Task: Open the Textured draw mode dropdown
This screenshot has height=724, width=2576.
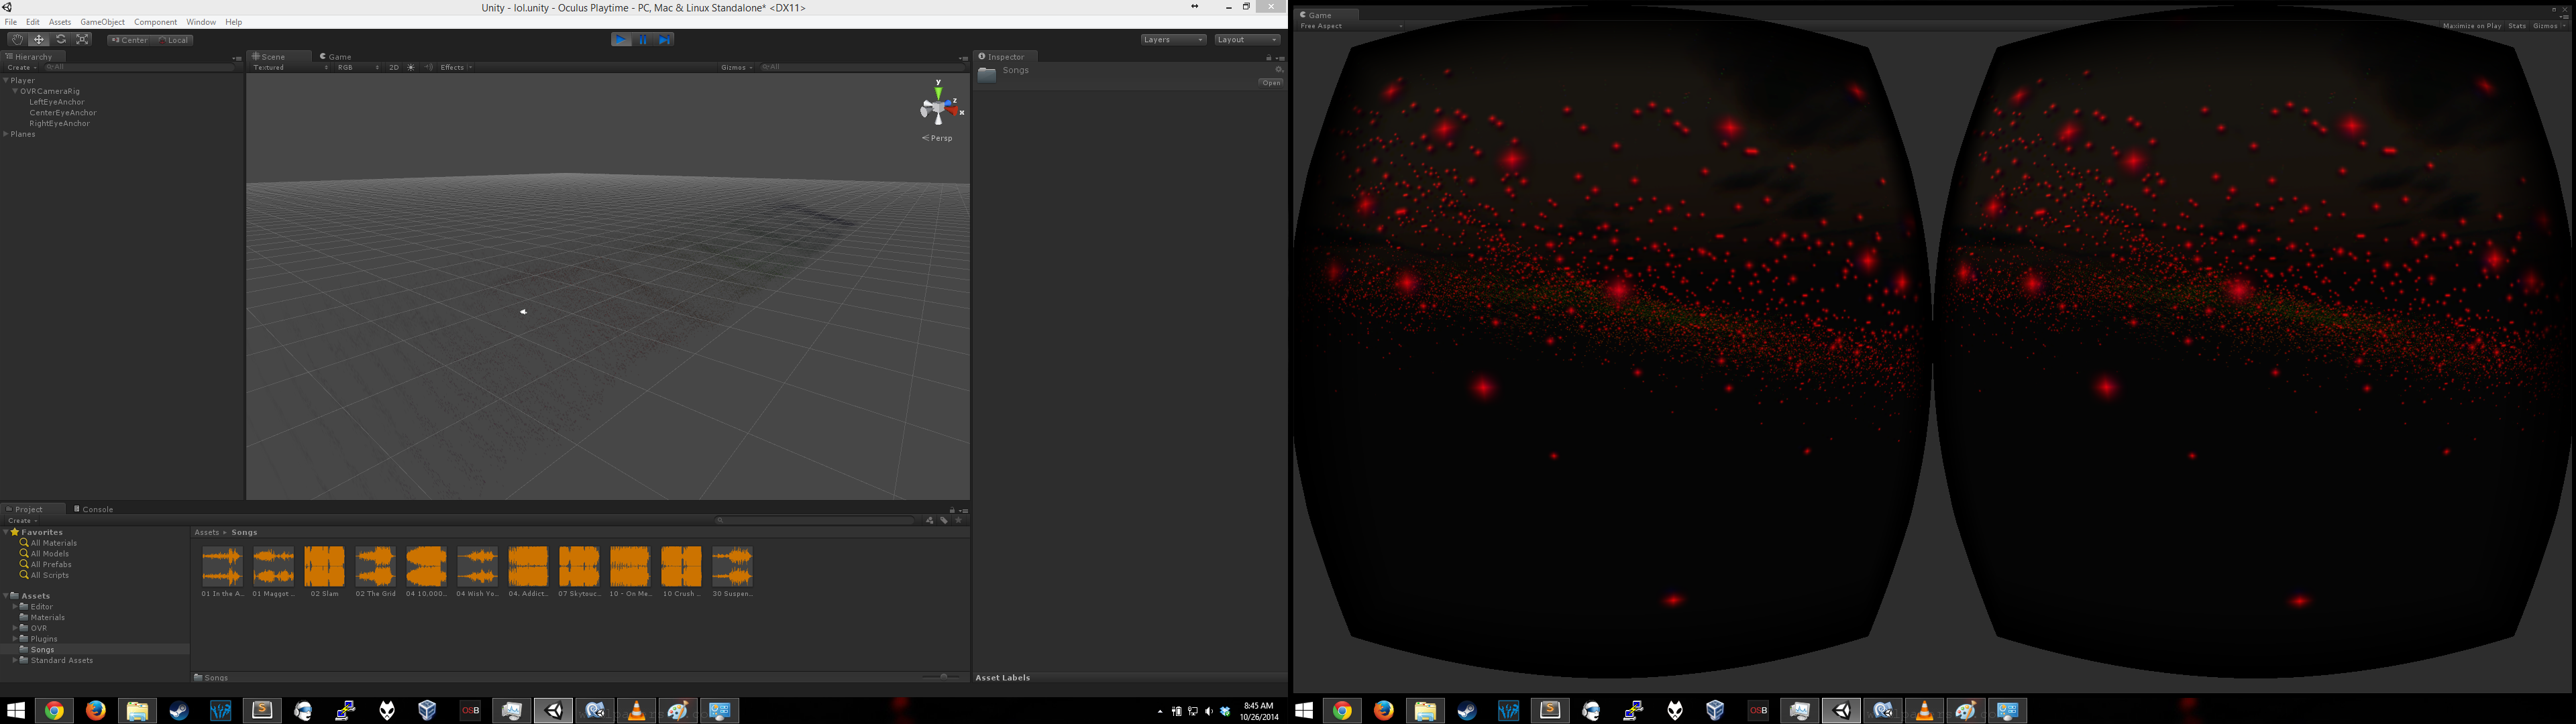Action: click(290, 68)
